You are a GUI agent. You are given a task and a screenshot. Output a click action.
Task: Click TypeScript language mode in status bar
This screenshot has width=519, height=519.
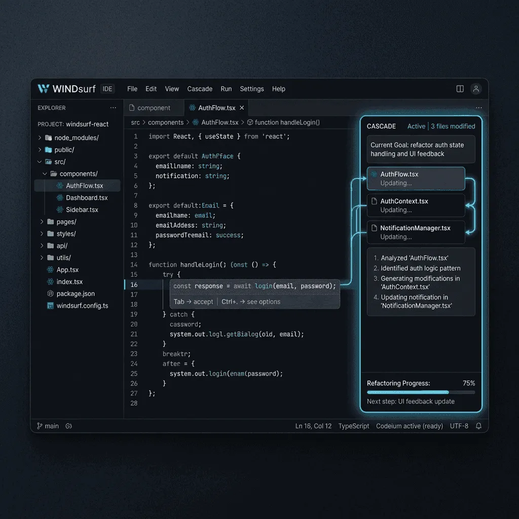click(x=353, y=426)
